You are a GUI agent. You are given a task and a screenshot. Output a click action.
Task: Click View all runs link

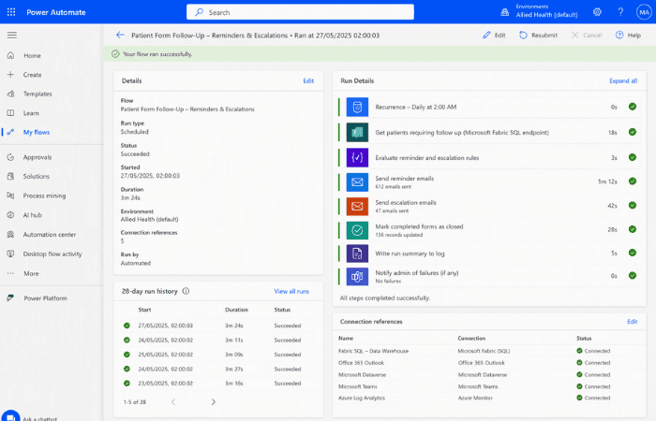point(291,292)
